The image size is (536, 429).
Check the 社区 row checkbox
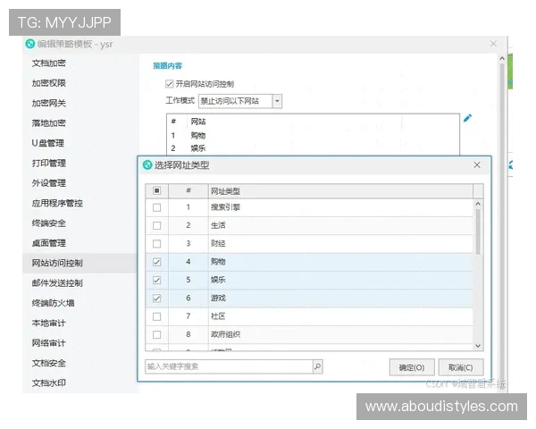click(x=157, y=316)
